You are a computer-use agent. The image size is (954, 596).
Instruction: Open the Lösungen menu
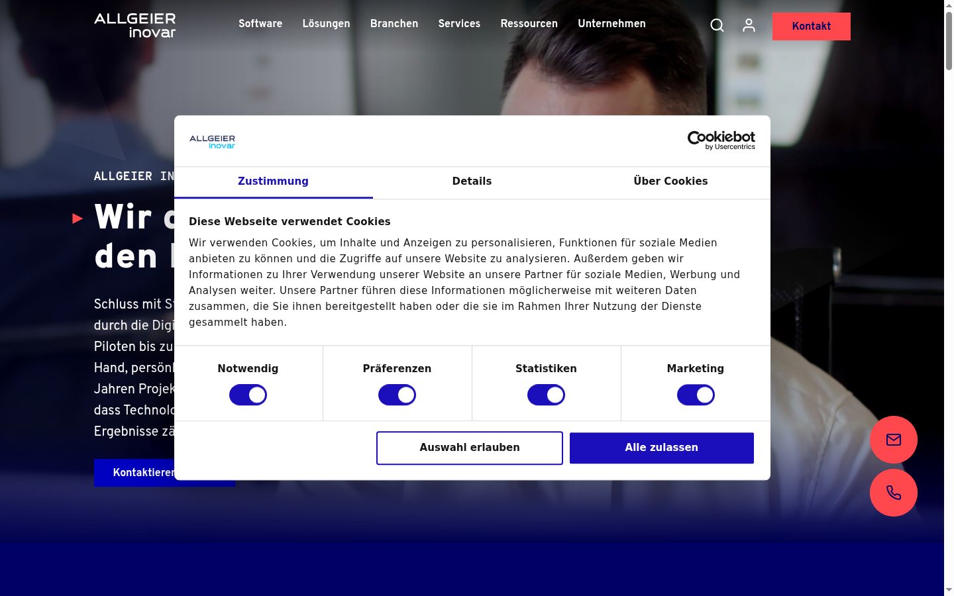(326, 24)
